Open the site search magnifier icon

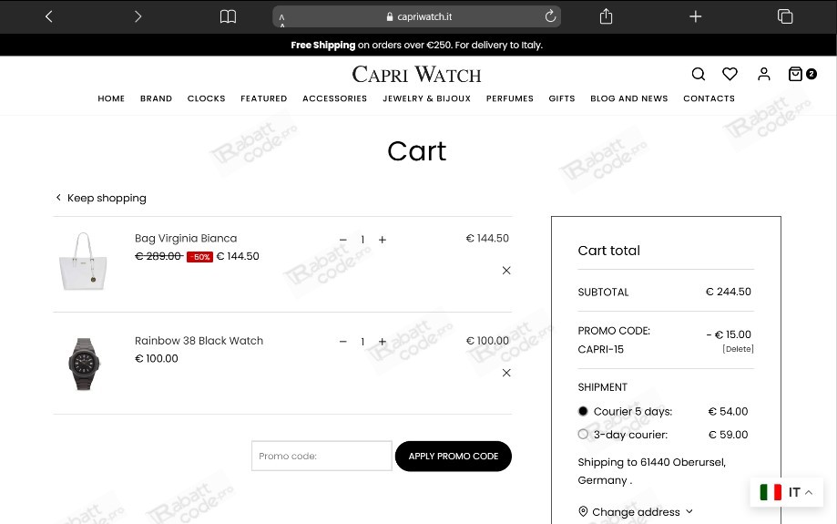pyautogui.click(x=699, y=74)
